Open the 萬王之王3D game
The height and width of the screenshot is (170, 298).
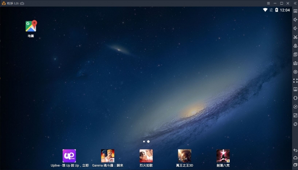pyautogui.click(x=185, y=156)
